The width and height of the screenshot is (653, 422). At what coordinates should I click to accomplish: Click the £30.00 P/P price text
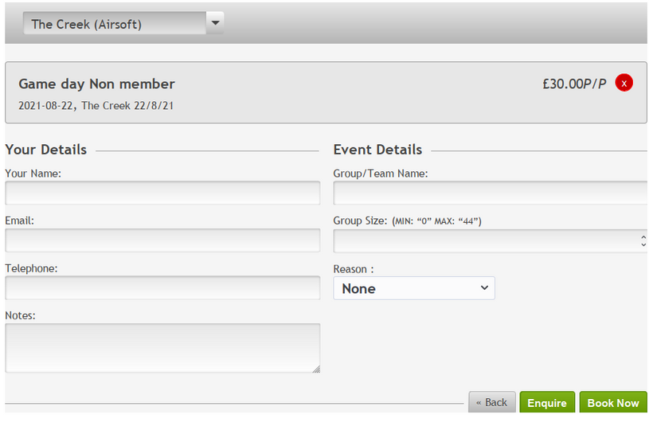(573, 84)
